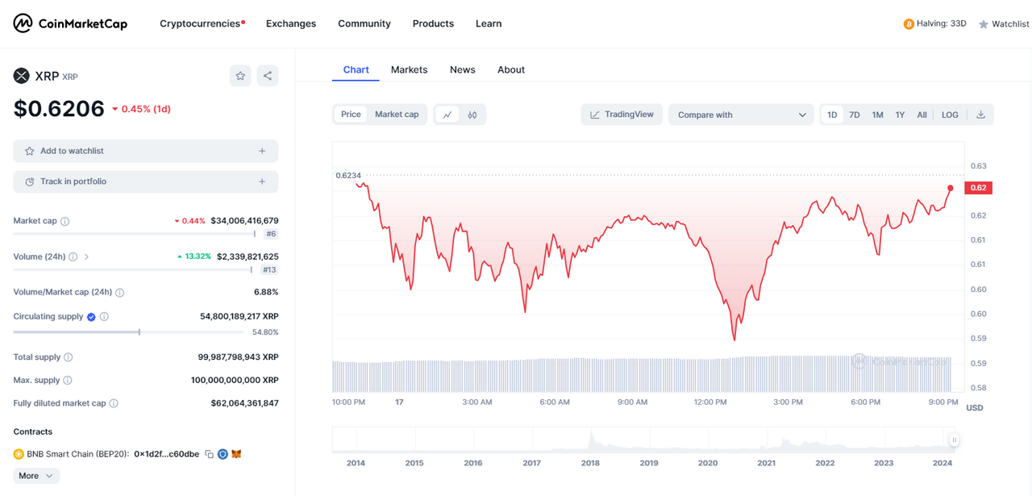Click the $0.6206 price text

(59, 109)
